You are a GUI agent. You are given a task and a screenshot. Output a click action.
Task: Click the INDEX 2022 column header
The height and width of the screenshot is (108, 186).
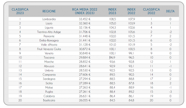[131, 11]
